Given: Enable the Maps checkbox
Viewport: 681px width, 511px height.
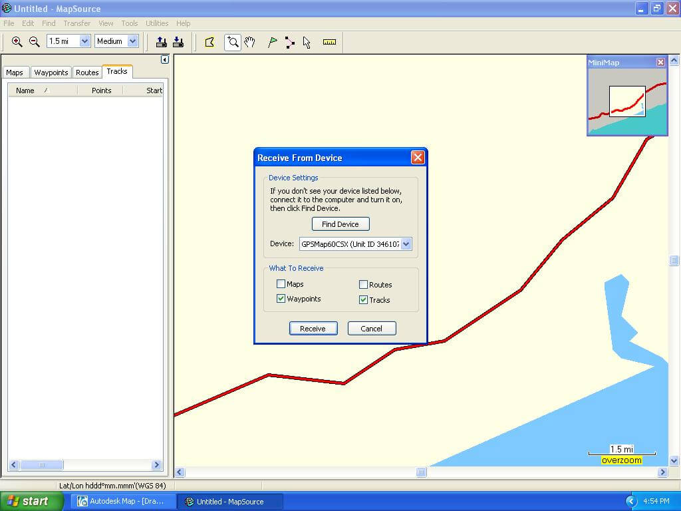Looking at the screenshot, I should 281,284.
